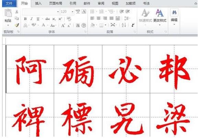Toggle align text right

(x=105, y=18)
